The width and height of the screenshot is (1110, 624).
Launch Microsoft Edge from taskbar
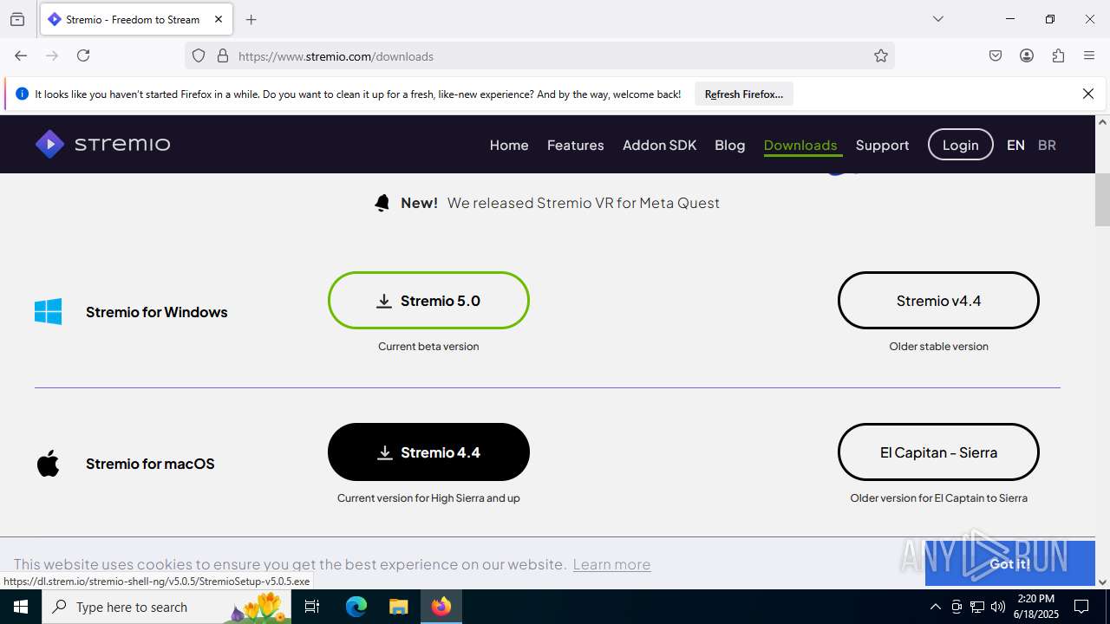pyautogui.click(x=356, y=607)
